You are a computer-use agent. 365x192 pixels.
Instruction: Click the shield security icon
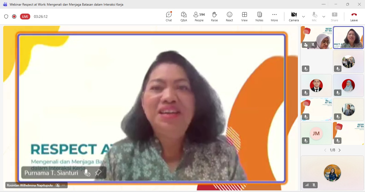click(6, 17)
